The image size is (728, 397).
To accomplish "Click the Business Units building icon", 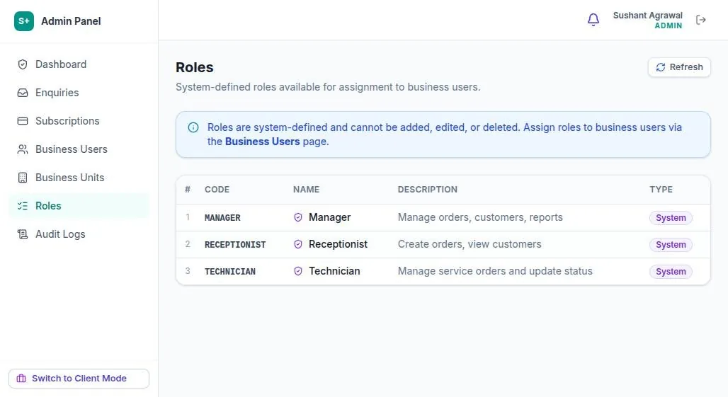I will [22, 178].
